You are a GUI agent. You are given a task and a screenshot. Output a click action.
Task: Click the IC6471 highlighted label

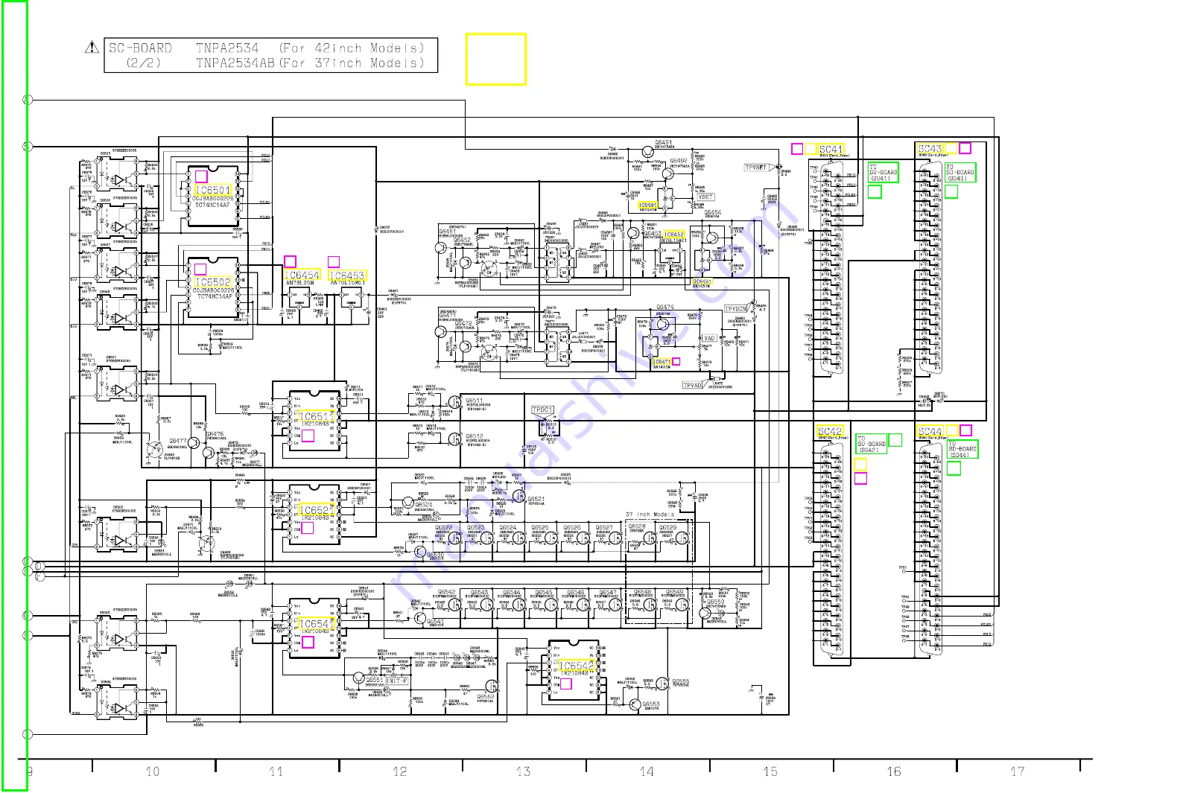(662, 362)
